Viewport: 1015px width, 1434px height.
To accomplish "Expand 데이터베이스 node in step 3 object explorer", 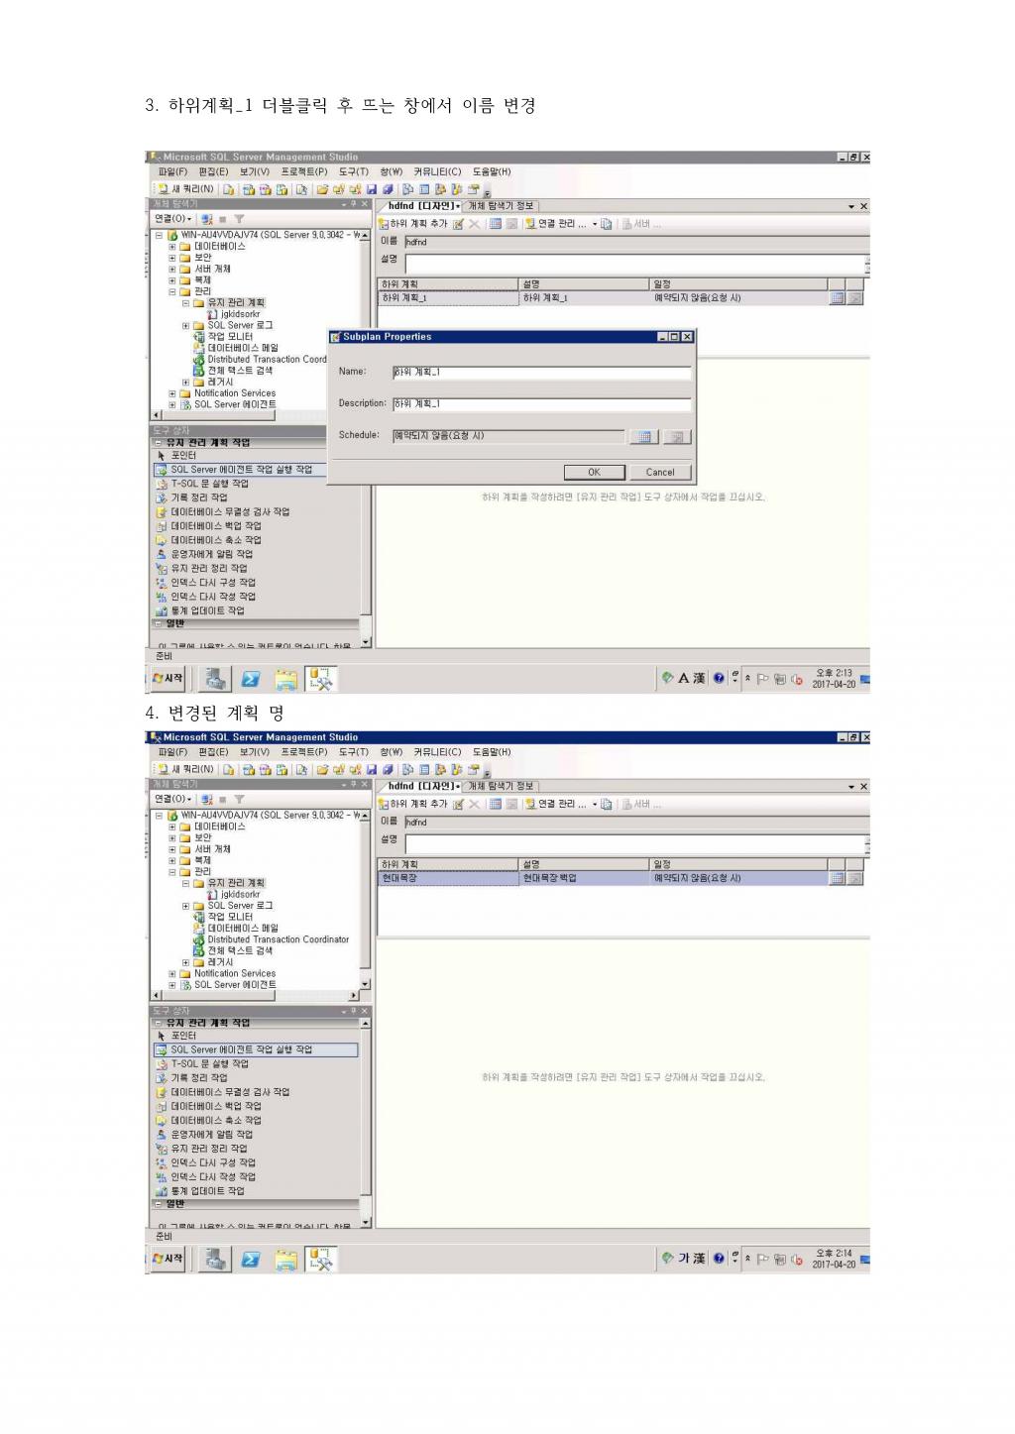I will (x=171, y=247).
